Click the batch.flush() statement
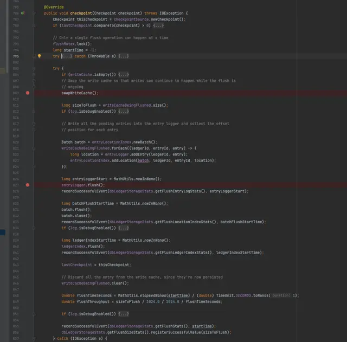This screenshot has height=342, width=347. coord(76,210)
